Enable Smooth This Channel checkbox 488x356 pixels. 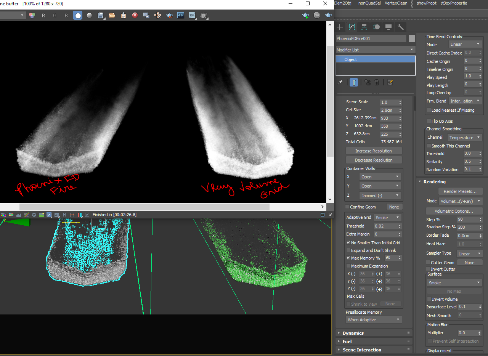[429, 146]
